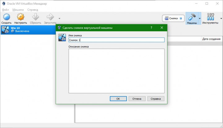Viewport: 223px width, 128px height.
Task: Click the Имя снимка text field
Action: pyautogui.click(x=116, y=40)
